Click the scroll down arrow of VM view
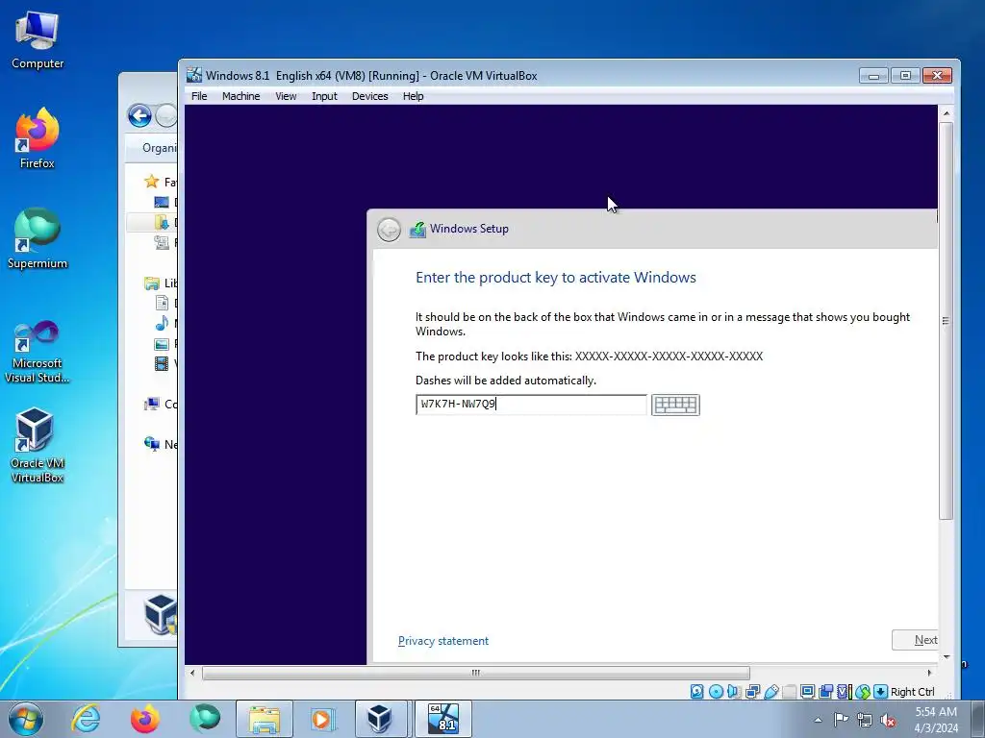Viewport: 985px width, 738px height. (x=947, y=657)
